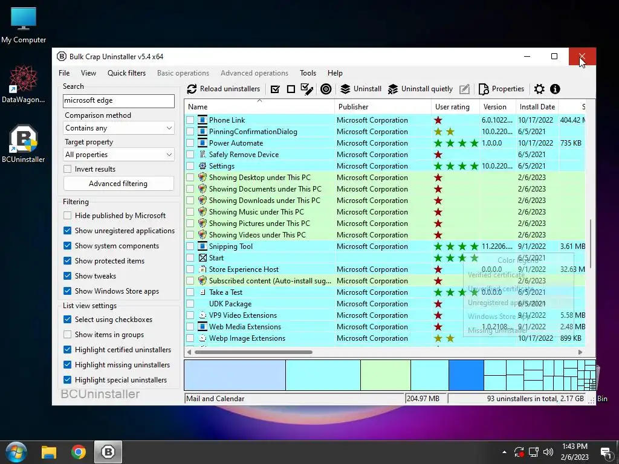Click the Uninstall quietly toolbar icon
This screenshot has height=464, width=619.
[393, 89]
